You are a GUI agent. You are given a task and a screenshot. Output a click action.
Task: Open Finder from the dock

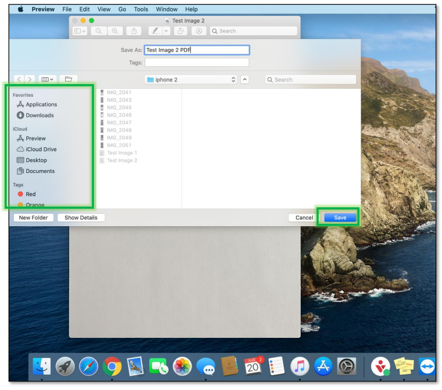pyautogui.click(x=41, y=367)
